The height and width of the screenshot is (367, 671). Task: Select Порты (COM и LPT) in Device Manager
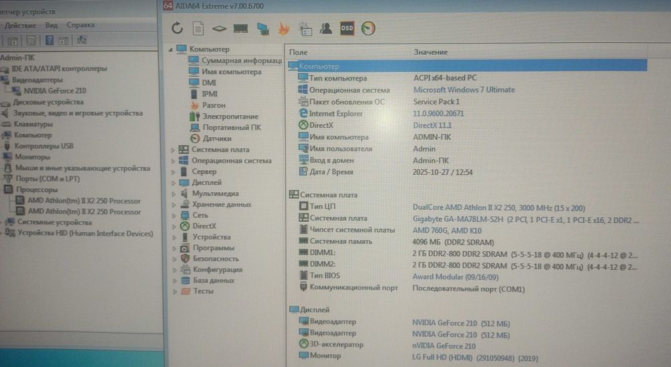point(48,179)
